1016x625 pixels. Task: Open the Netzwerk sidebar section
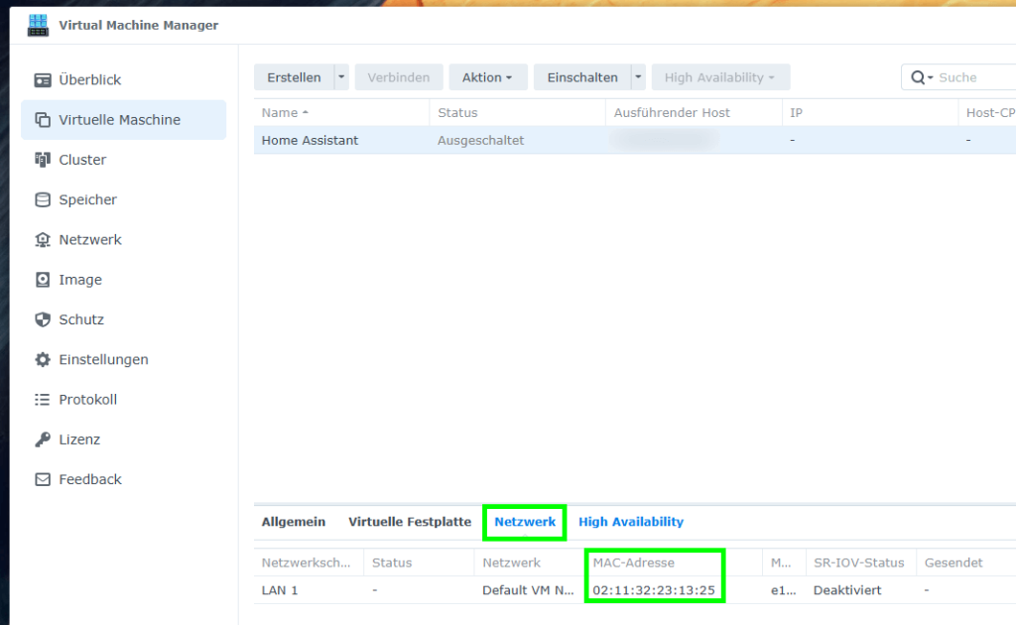coord(42,239)
